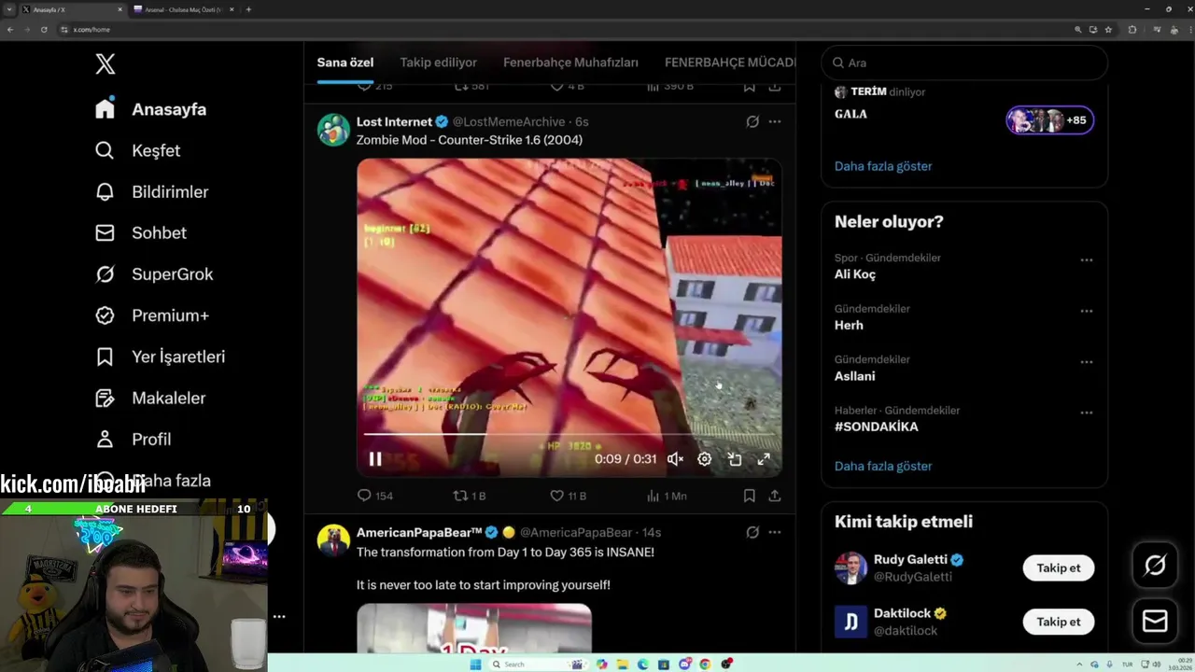The width and height of the screenshot is (1195, 672).
Task: Open Grok floating button
Action: (1155, 566)
